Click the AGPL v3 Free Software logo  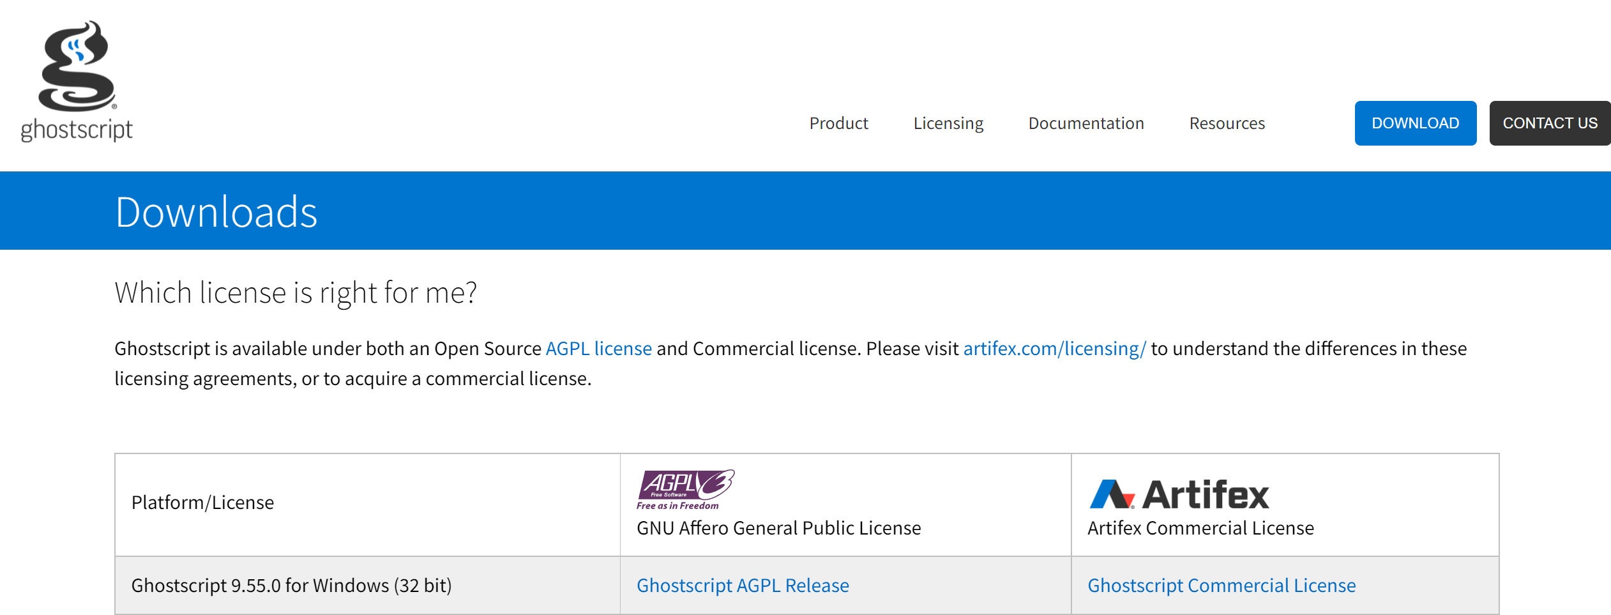click(686, 489)
